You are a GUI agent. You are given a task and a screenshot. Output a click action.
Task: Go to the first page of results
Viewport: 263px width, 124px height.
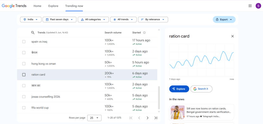131,118
